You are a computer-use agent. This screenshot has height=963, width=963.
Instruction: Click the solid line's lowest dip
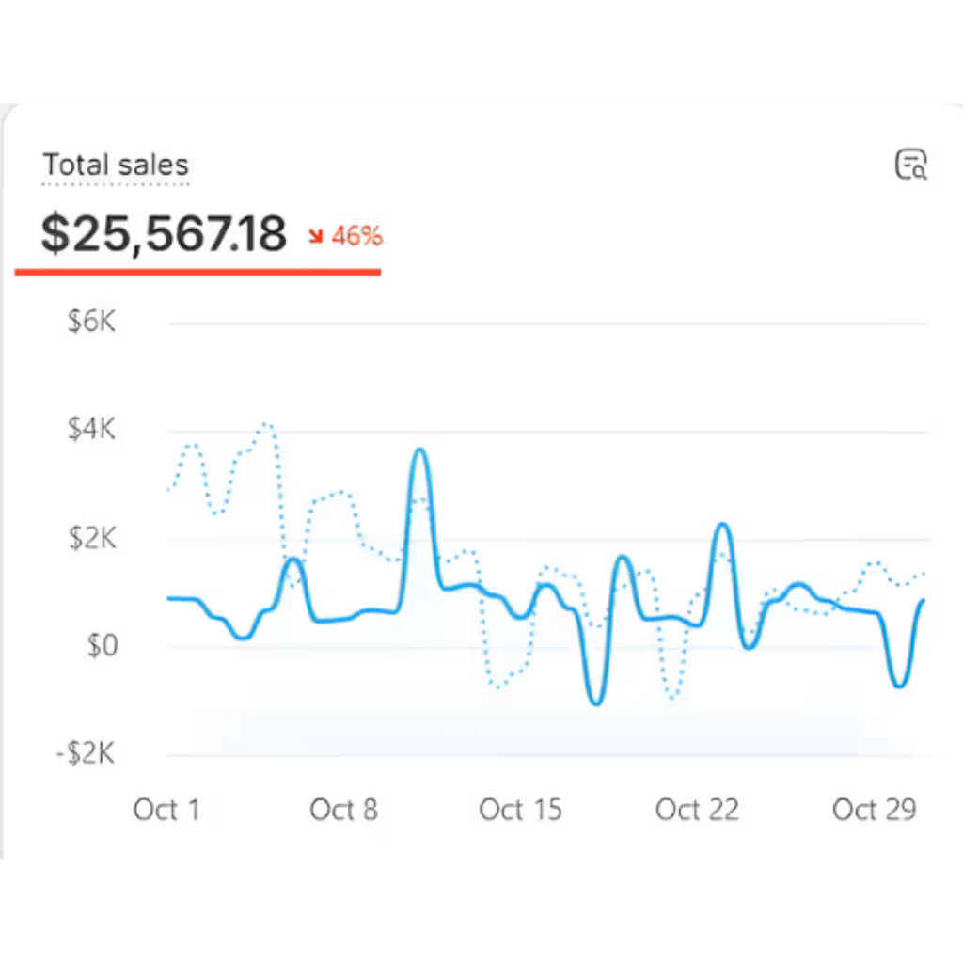pos(595,703)
